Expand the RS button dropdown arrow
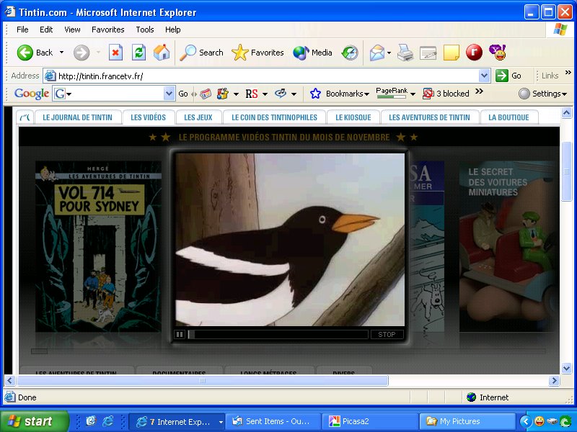The image size is (577, 432). [x=265, y=94]
